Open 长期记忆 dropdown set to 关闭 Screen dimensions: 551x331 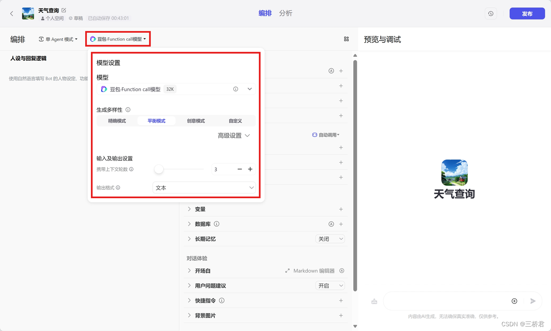pos(330,239)
